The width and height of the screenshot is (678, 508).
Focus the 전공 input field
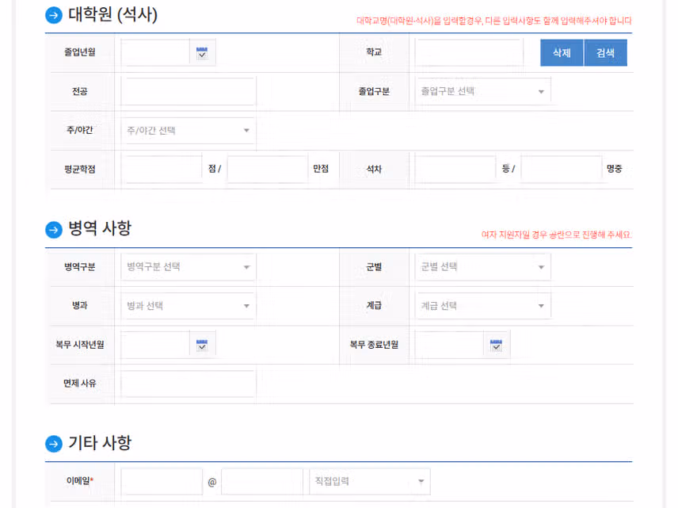[189, 91]
